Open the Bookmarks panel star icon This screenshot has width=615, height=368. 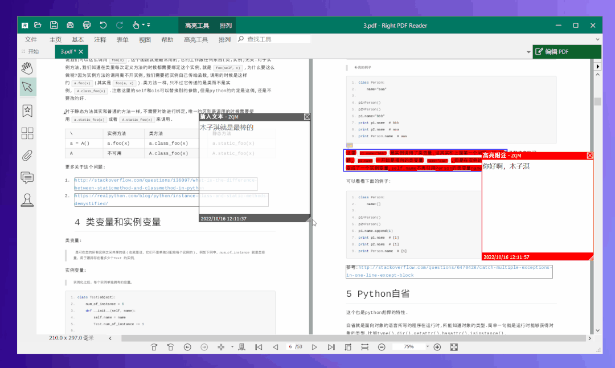(x=27, y=111)
